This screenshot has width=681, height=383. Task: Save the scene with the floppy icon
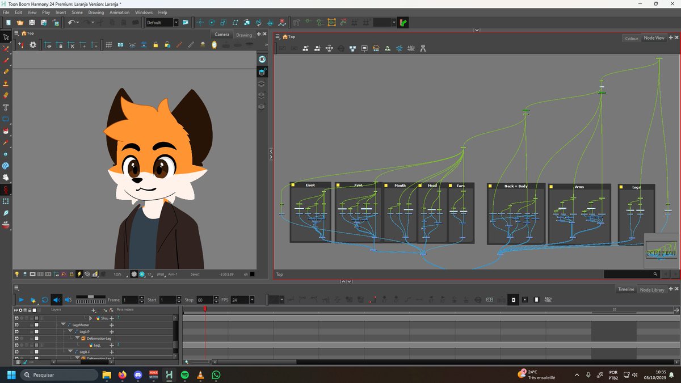[32, 22]
